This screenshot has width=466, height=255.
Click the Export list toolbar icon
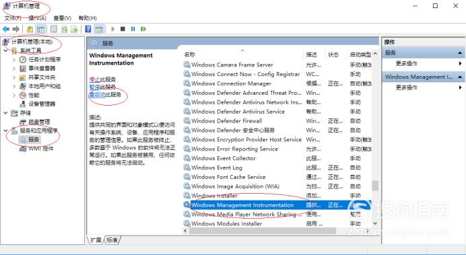point(74,29)
